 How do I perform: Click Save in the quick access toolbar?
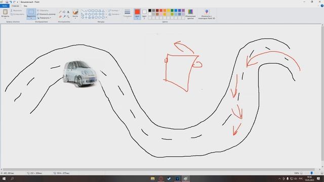point(7,2)
